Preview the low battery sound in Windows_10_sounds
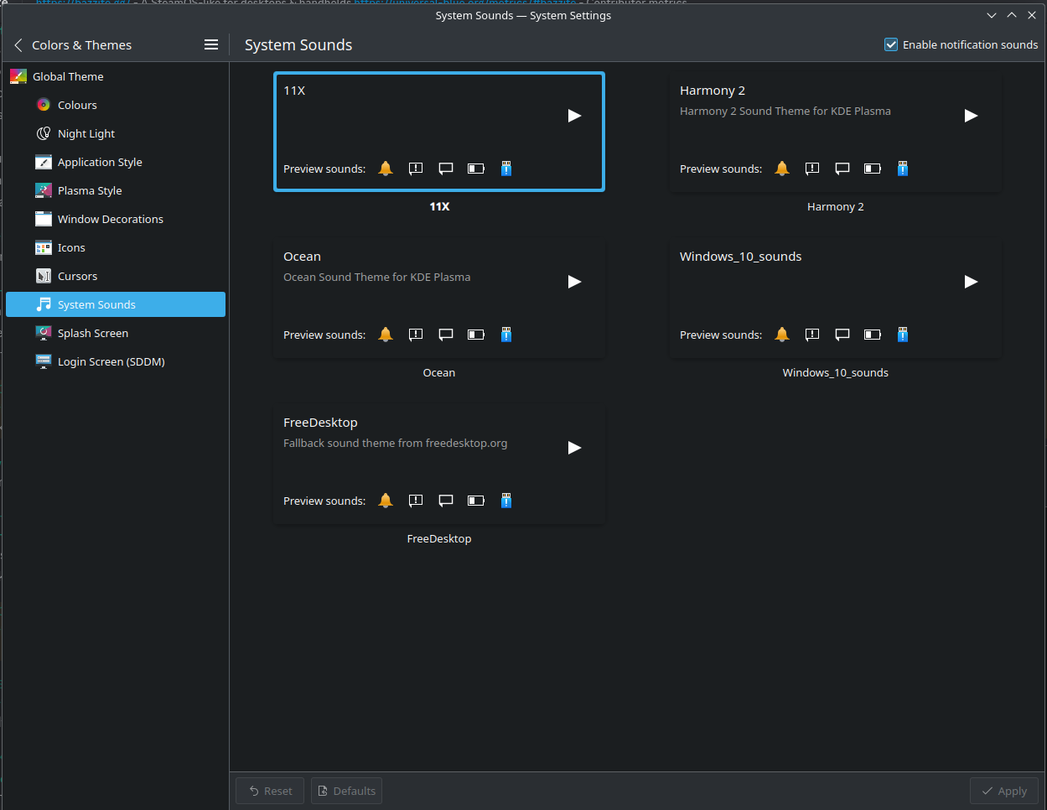This screenshot has height=810, width=1047. (x=873, y=335)
